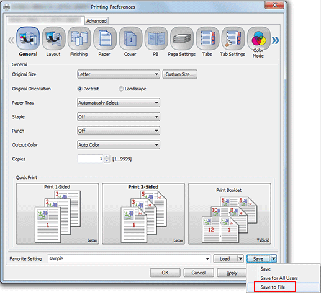Expand the Original Size dropdown
321x293 pixels.
pyautogui.click(x=119, y=74)
